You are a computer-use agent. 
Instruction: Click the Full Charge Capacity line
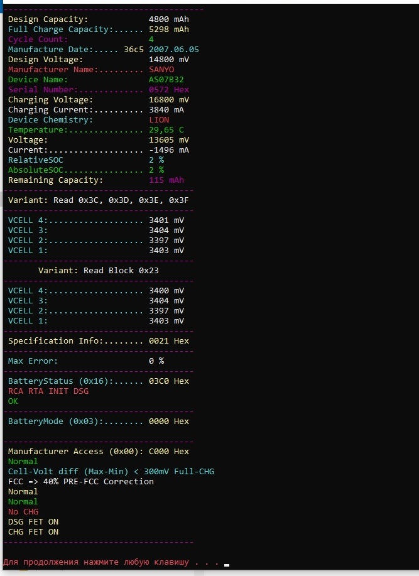point(98,30)
